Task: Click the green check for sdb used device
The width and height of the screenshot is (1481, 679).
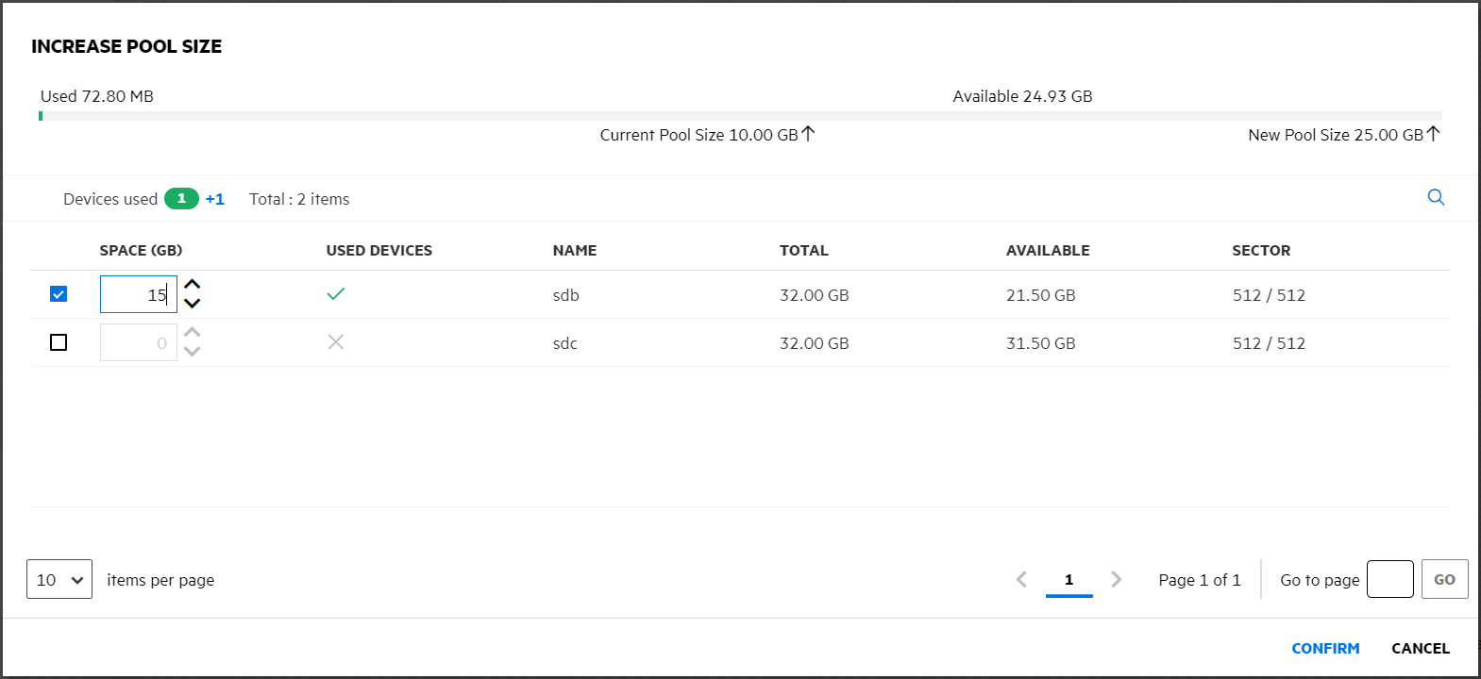Action: click(336, 294)
